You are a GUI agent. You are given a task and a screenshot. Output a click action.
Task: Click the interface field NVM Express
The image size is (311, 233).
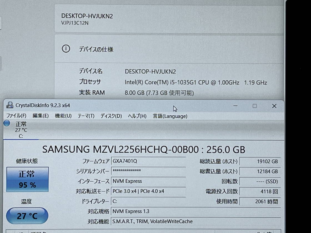point(148,181)
